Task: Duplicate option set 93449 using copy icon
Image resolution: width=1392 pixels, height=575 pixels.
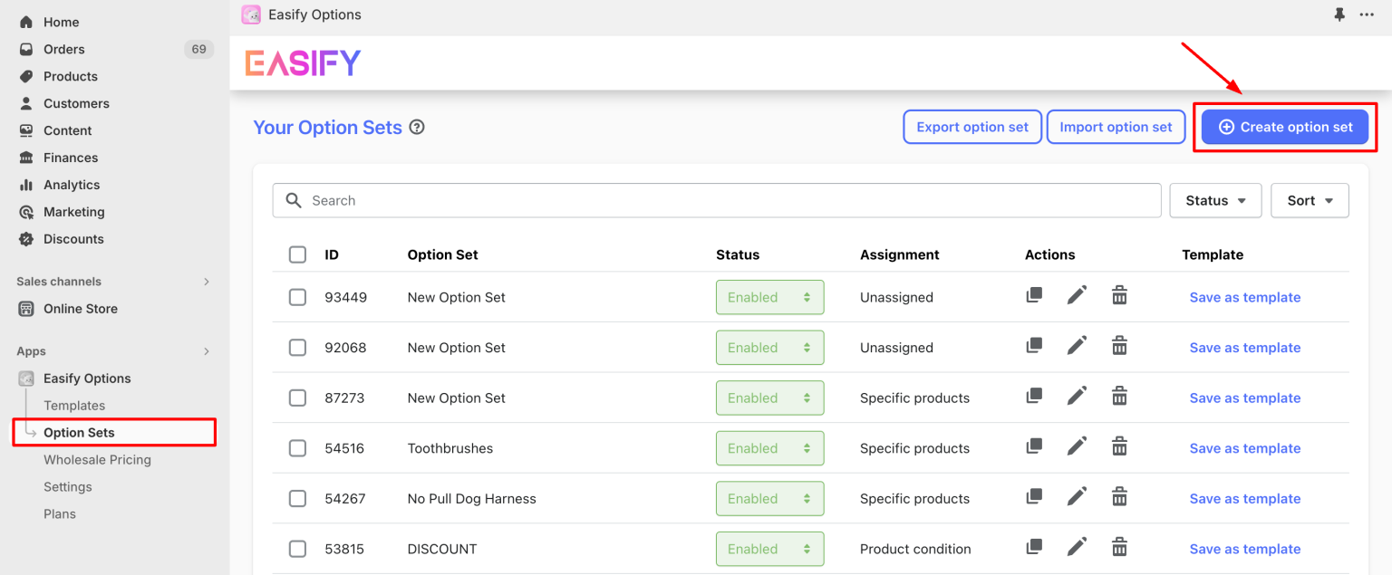Action: [x=1034, y=294]
